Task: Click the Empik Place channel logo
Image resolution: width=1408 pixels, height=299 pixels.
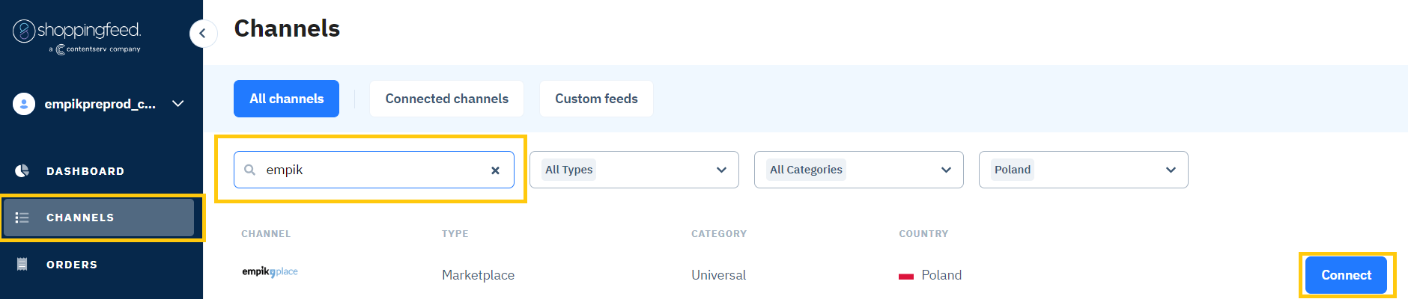Action: point(270,272)
